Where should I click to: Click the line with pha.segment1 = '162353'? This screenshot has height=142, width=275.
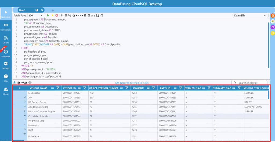pyautogui.click(x=38, y=69)
